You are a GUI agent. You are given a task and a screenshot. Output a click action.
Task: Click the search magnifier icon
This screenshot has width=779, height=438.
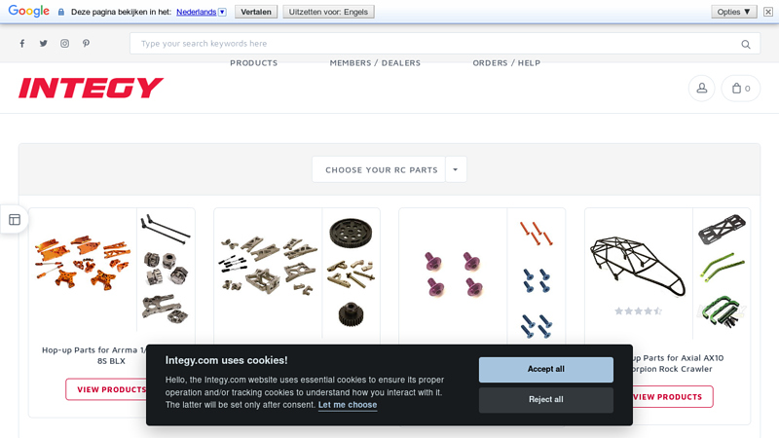[x=746, y=44]
